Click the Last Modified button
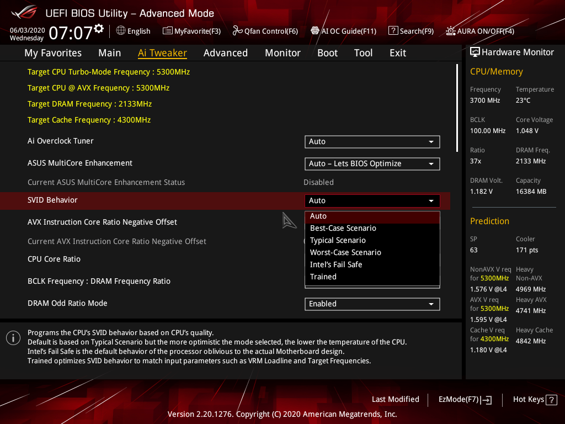 tap(395, 399)
